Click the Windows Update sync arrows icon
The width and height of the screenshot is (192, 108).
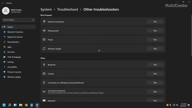[44, 49]
